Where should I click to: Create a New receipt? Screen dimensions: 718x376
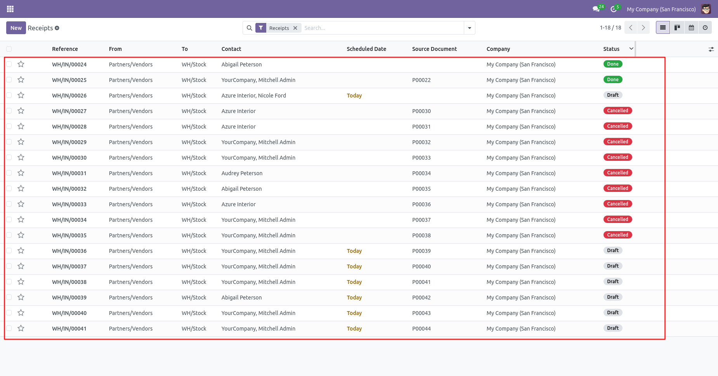pyautogui.click(x=16, y=28)
